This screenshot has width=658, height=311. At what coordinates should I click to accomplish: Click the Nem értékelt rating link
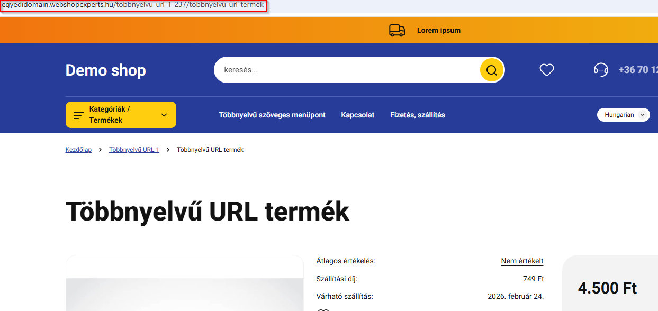[x=522, y=261]
